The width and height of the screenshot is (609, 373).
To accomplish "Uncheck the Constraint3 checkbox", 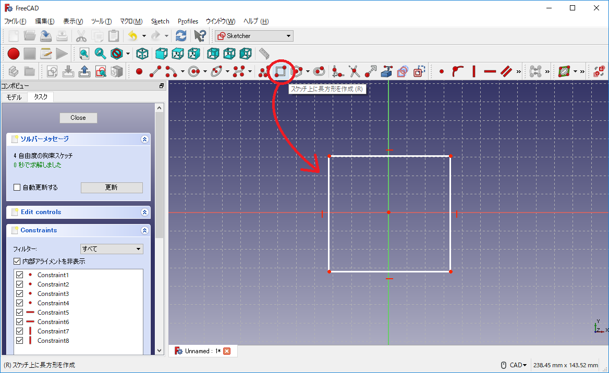I will coord(19,293).
